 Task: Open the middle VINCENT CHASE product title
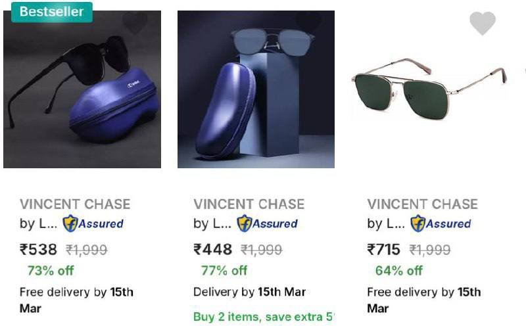(249, 204)
